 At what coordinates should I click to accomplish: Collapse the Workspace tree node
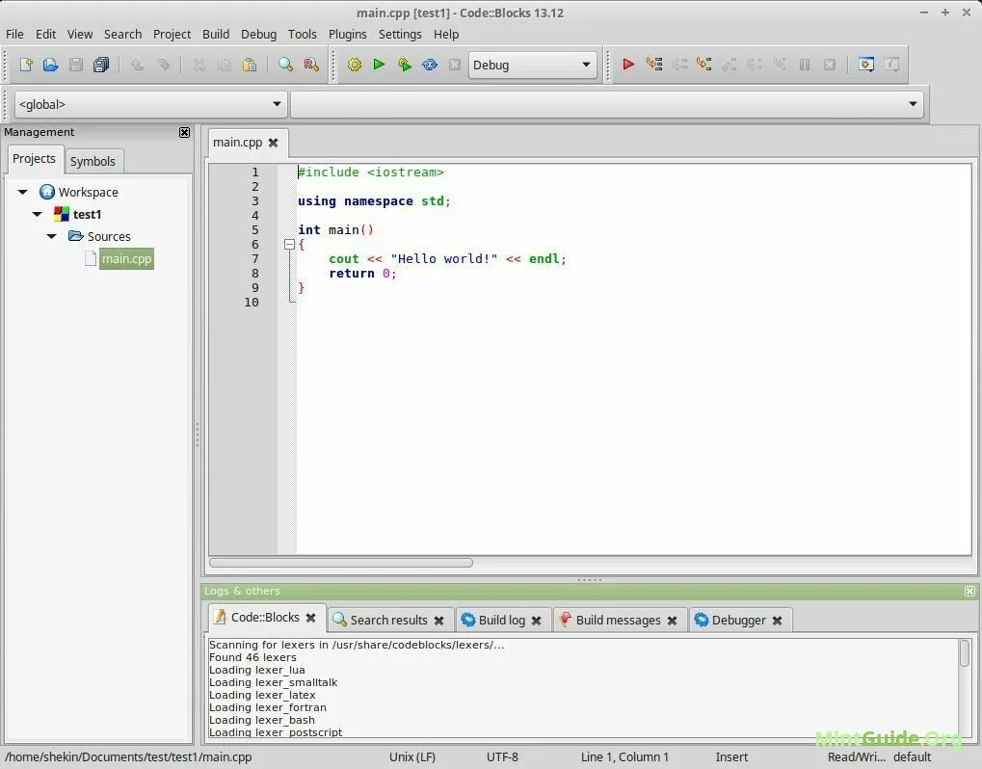22,192
